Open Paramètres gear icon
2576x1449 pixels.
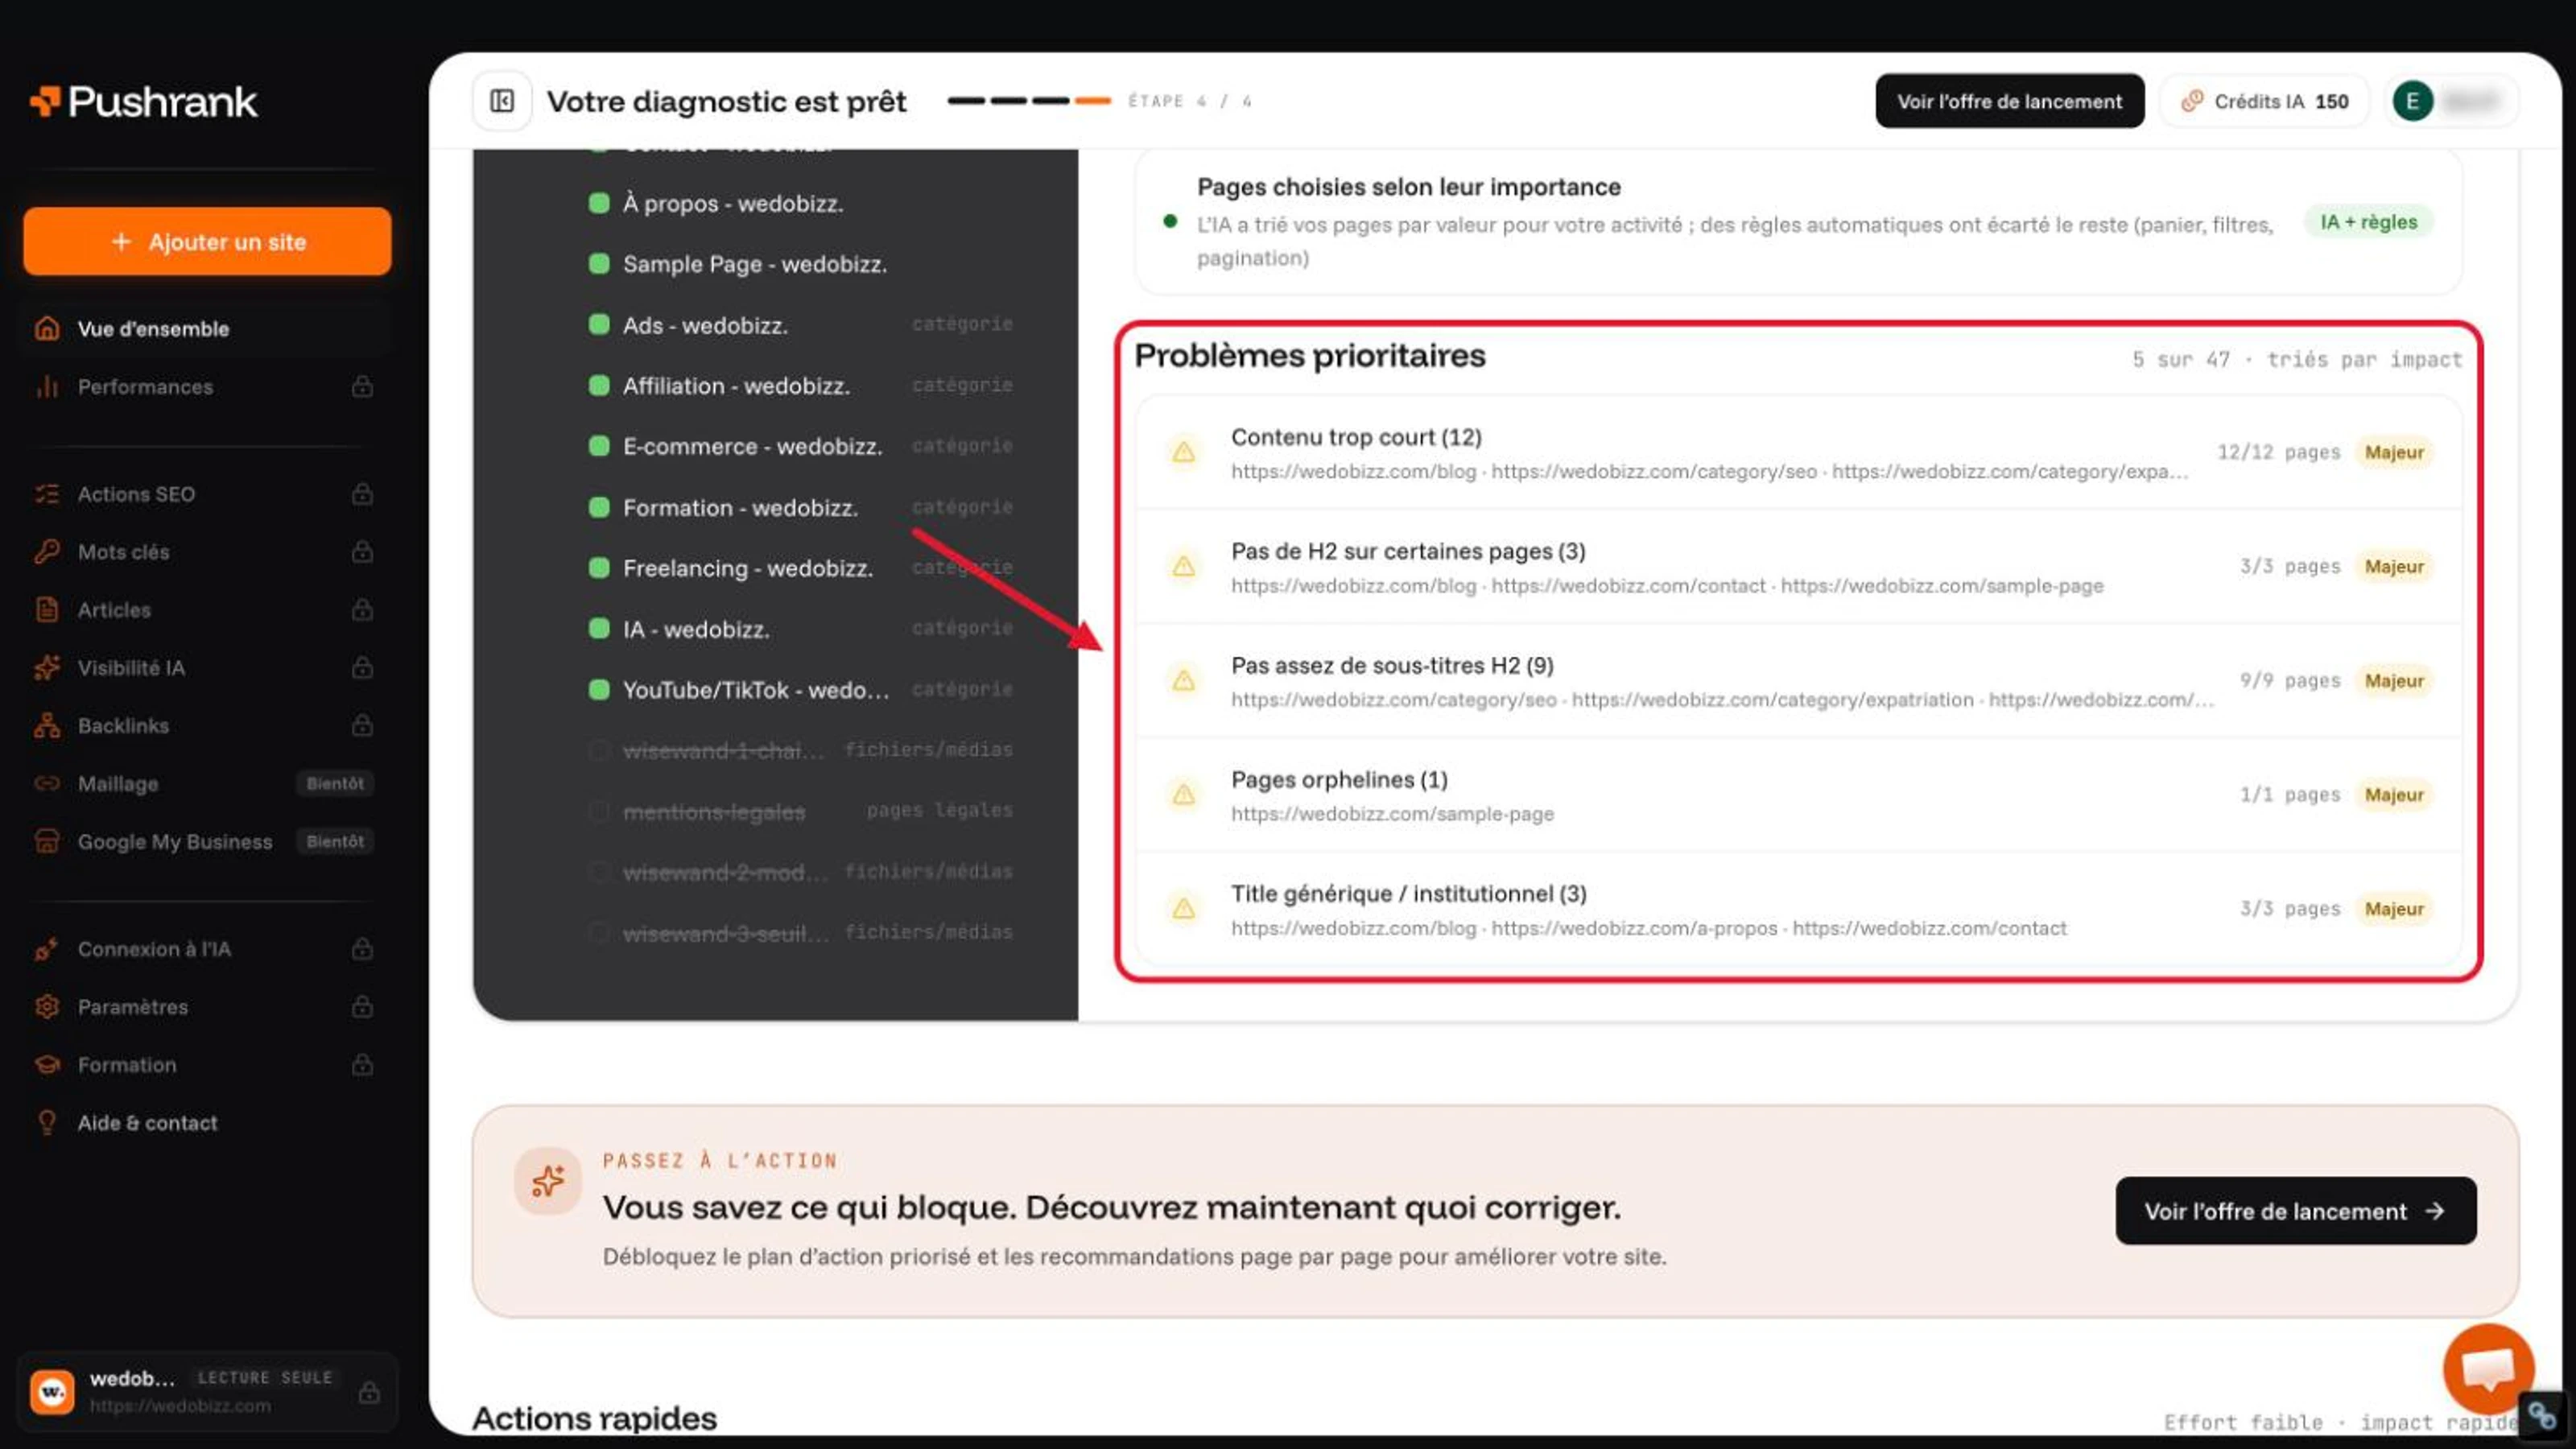coord(47,1007)
